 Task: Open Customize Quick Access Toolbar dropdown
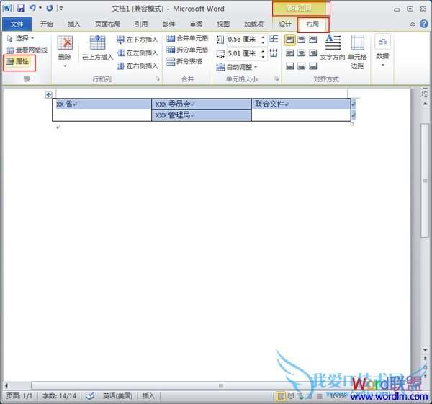tap(61, 9)
